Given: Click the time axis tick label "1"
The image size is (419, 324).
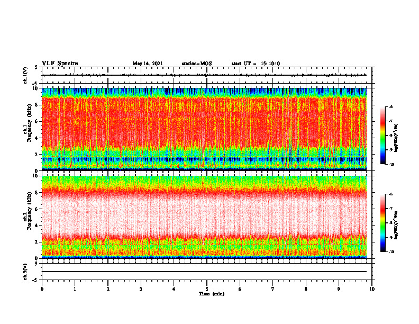Looking at the screenshot, I should (x=75, y=289).
